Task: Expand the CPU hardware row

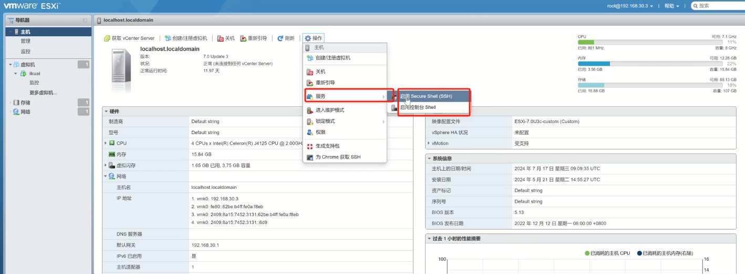Action: pos(106,143)
